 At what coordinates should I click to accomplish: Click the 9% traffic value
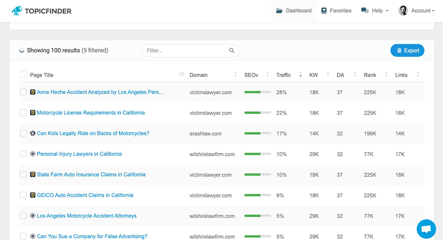click(280, 195)
